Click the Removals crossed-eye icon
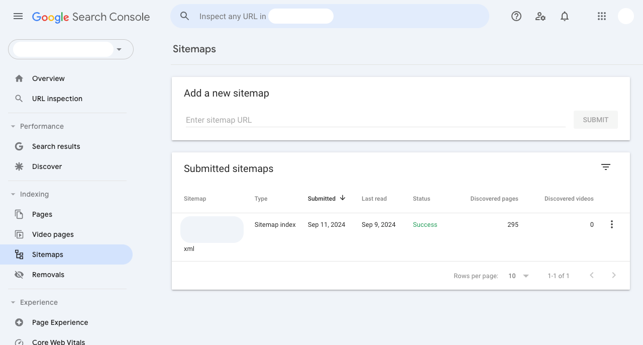The width and height of the screenshot is (643, 345). click(x=19, y=275)
